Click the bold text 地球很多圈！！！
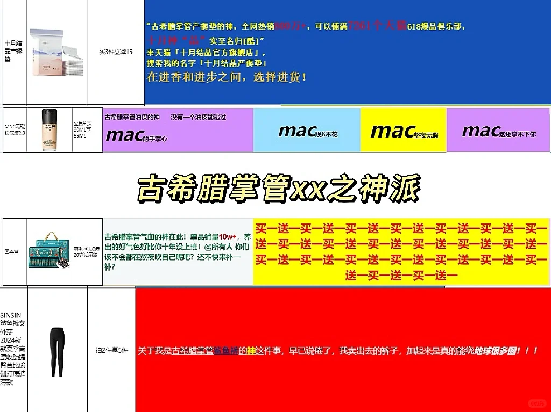Viewport: 551px width, 412px height. click(x=506, y=350)
